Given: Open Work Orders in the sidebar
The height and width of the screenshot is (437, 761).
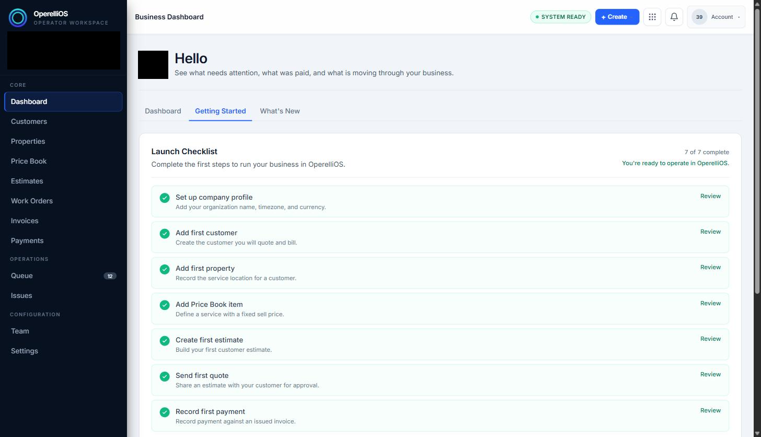Looking at the screenshot, I should pos(63,201).
